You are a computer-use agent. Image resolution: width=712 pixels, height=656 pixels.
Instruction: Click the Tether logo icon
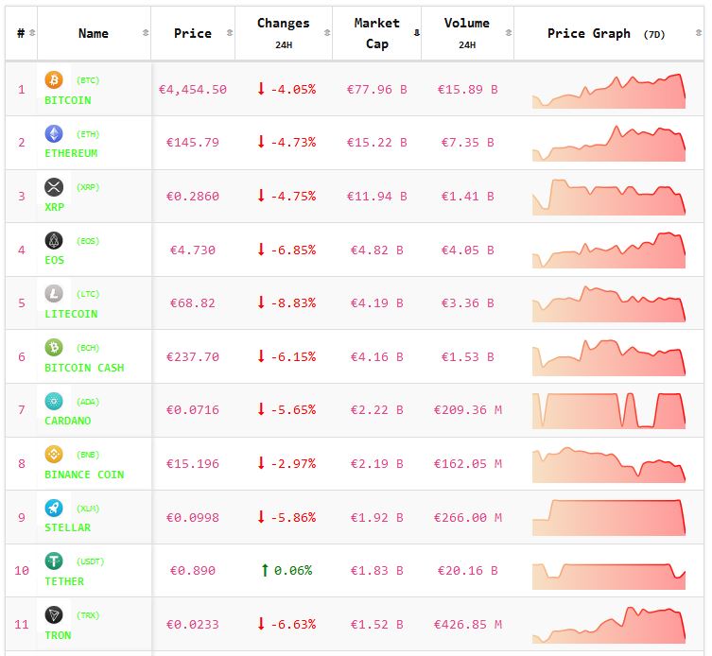pos(54,561)
